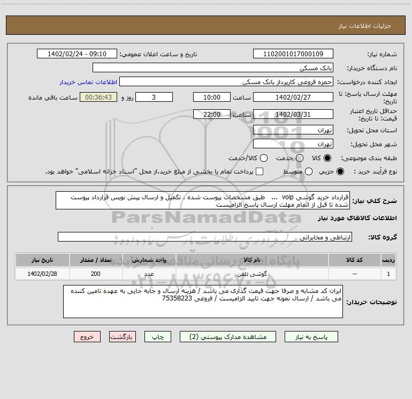Click the need number field 1102001017000109
The height and width of the screenshot is (399, 412).
coord(293,54)
